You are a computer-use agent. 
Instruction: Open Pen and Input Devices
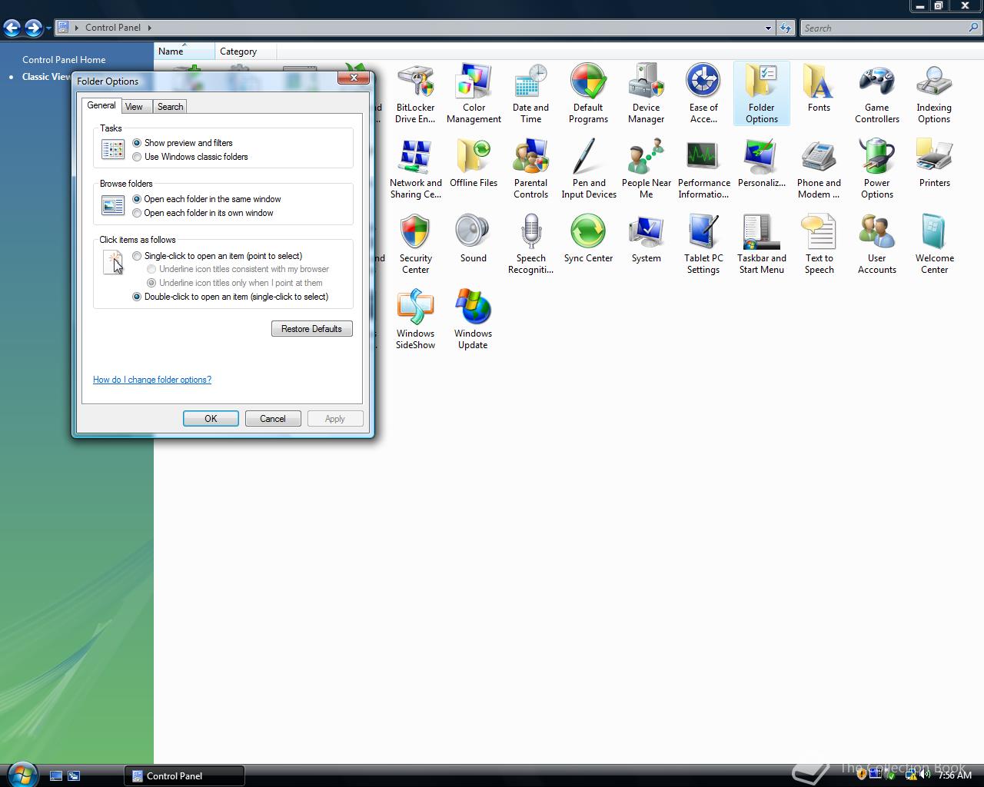point(589,169)
